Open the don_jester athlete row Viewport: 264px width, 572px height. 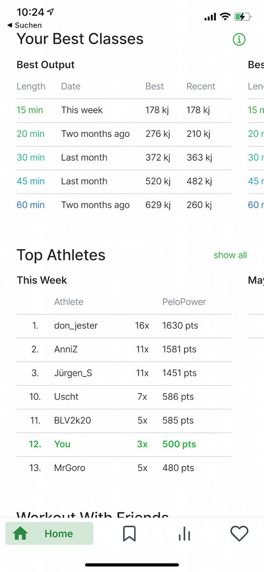tap(124, 326)
